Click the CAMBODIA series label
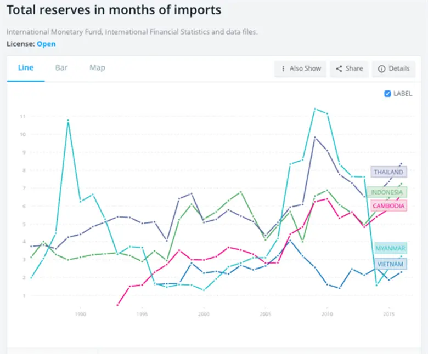 pyautogui.click(x=388, y=206)
